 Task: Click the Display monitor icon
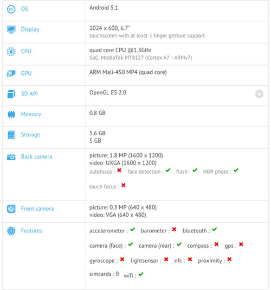click(x=11, y=29)
